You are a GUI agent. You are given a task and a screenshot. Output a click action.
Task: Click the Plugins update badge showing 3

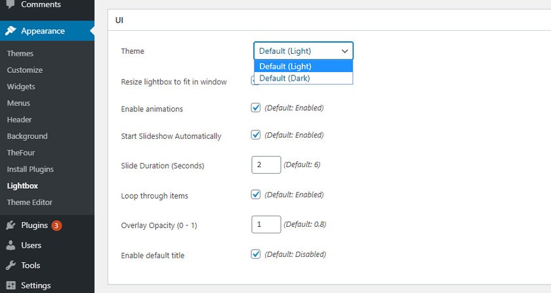(56, 225)
